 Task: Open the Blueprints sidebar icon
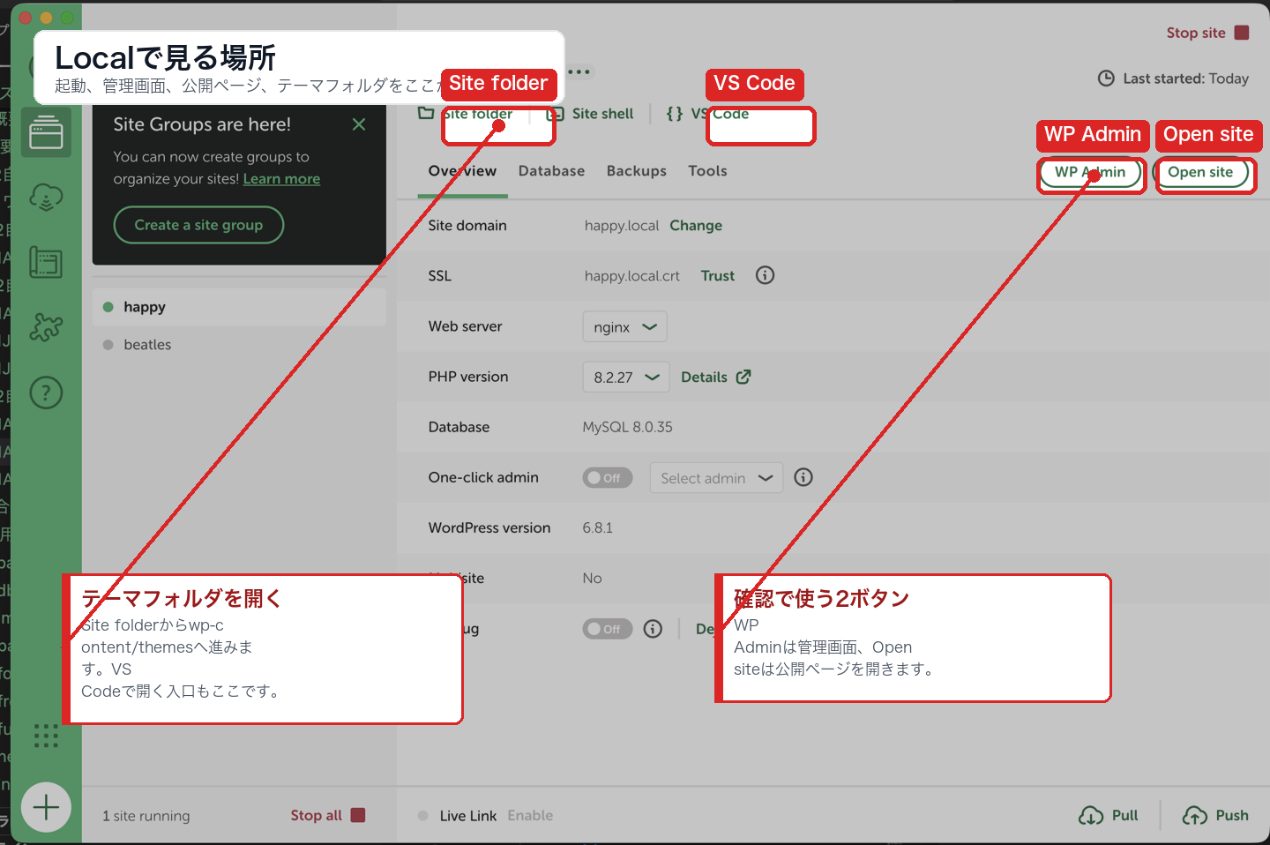[x=46, y=262]
